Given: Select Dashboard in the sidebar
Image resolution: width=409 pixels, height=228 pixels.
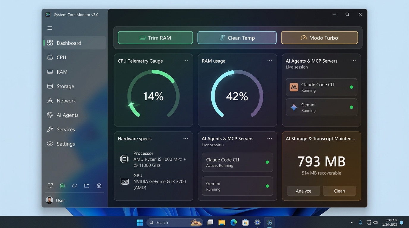Looking at the screenshot, I should [x=75, y=43].
